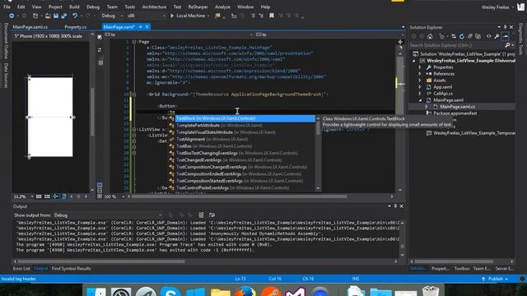Click the Refresh icon in Solution Explorer

click(x=462, y=36)
